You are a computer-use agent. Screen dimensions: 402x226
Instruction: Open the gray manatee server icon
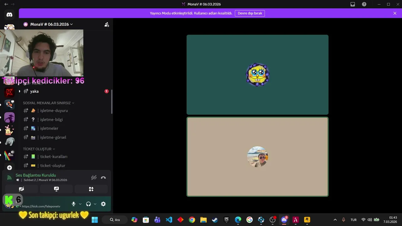9,142
